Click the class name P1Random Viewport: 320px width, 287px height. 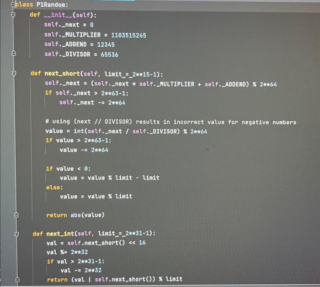click(x=51, y=5)
